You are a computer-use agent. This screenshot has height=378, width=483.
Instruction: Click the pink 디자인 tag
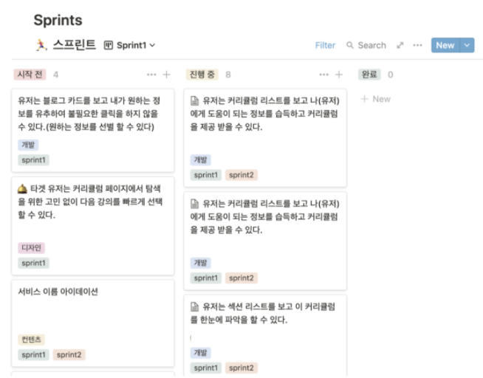[x=32, y=248]
